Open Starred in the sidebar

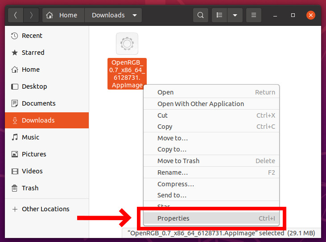47,53
